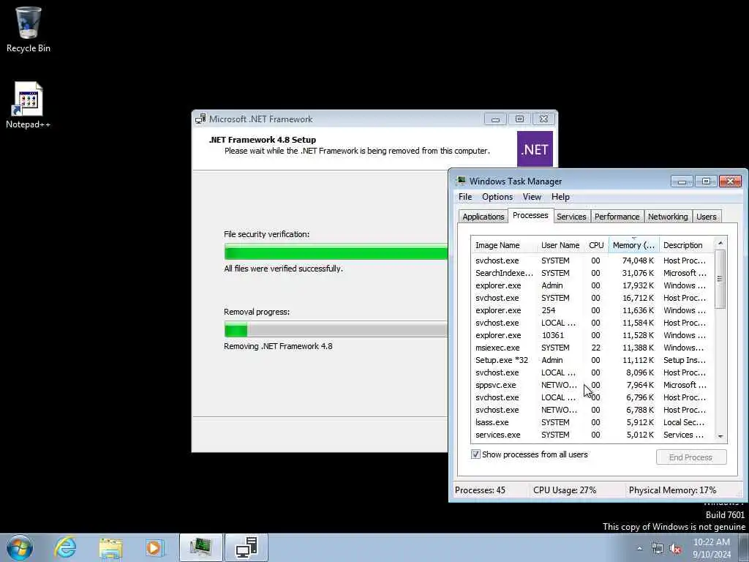749x562 pixels.
Task: Select explorer.exe row for user 10361
Action: (592, 335)
